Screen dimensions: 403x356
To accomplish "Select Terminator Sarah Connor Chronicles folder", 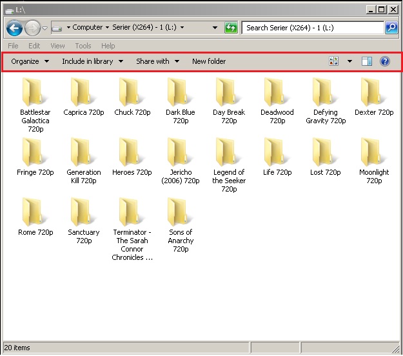I will [132, 230].
